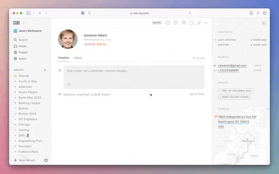279x174 pixels.
Task: Click the flower icon beside New Person
Action: pyautogui.click(x=46, y=160)
